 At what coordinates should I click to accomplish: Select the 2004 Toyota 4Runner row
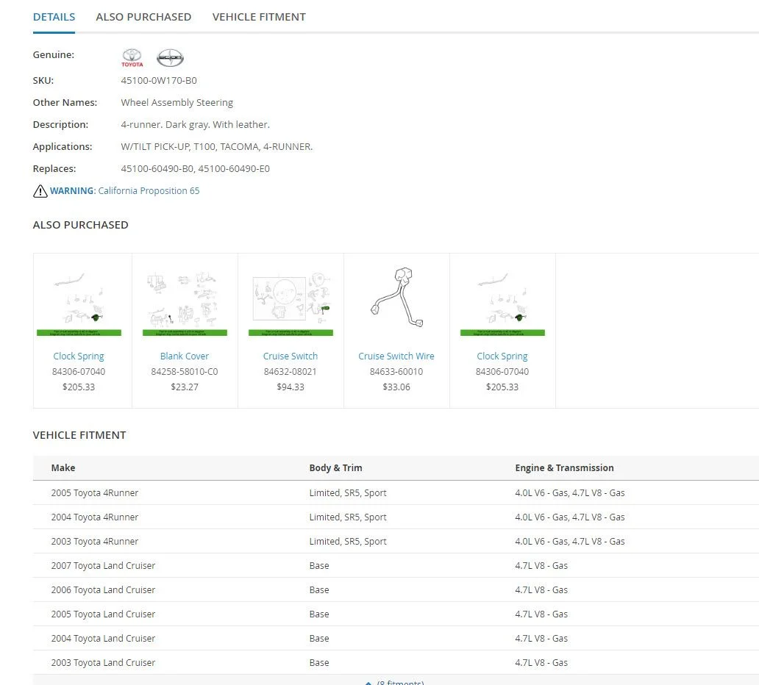(x=396, y=517)
